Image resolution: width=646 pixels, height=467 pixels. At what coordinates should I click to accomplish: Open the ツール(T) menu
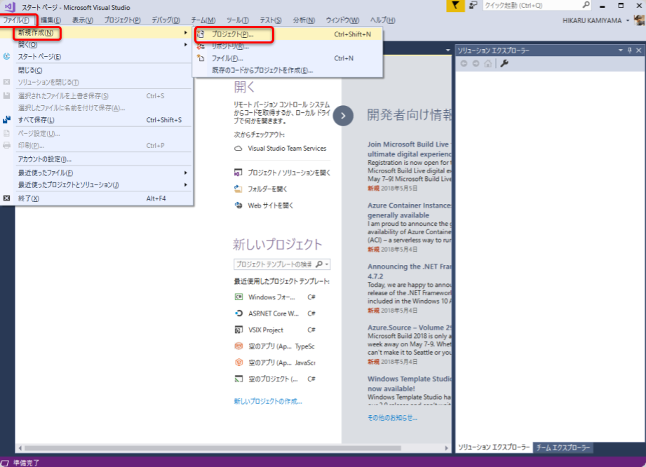[x=238, y=20]
